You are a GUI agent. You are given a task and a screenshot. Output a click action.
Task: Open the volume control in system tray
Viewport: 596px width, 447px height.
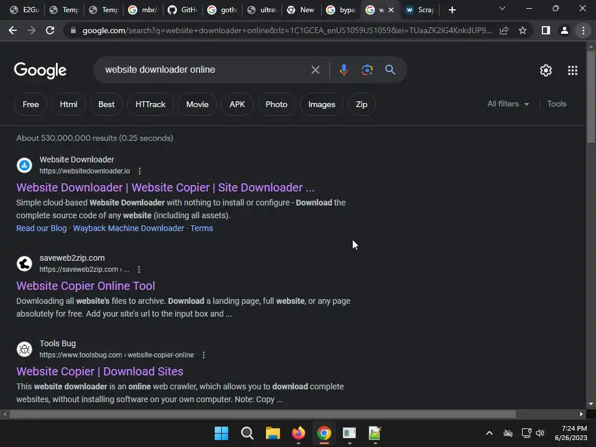540,433
